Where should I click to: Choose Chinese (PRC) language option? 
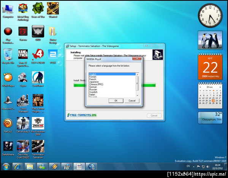click(112, 84)
